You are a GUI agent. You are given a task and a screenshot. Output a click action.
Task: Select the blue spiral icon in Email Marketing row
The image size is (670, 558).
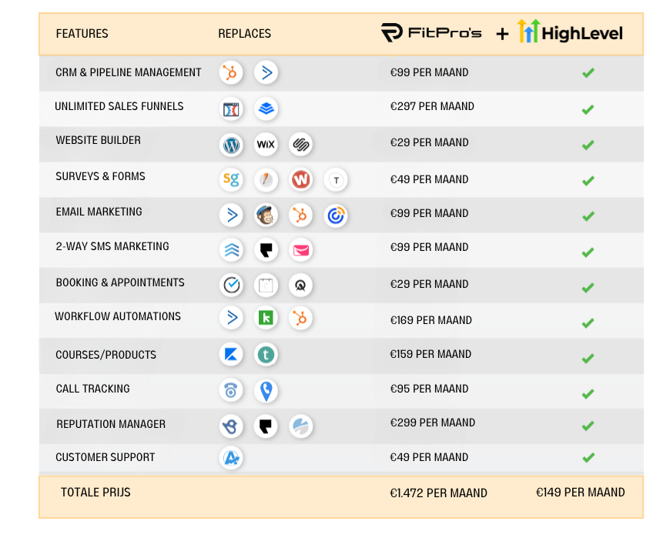(336, 216)
